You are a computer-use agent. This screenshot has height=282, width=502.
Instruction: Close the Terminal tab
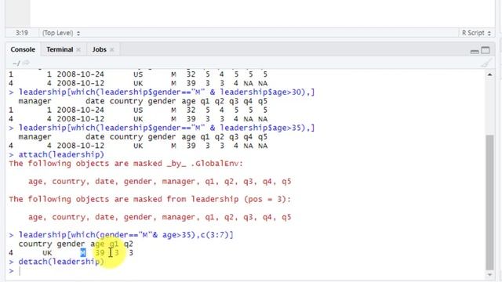78,49
